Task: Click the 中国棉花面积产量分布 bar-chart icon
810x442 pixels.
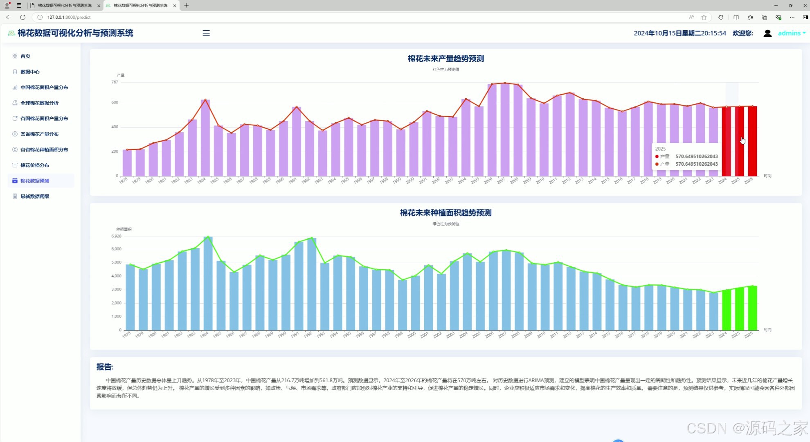Action: (15, 87)
